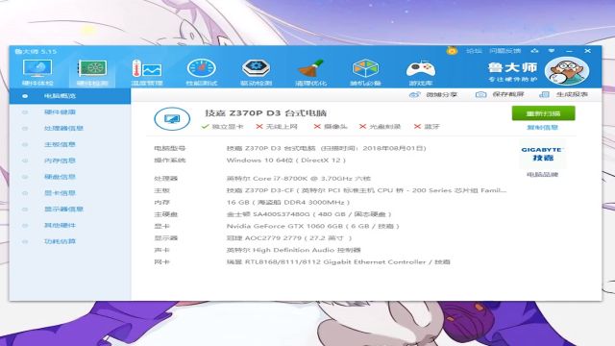
Task: Open the 硬件体检 hardware checkup icon
Action: pyautogui.click(x=37, y=72)
